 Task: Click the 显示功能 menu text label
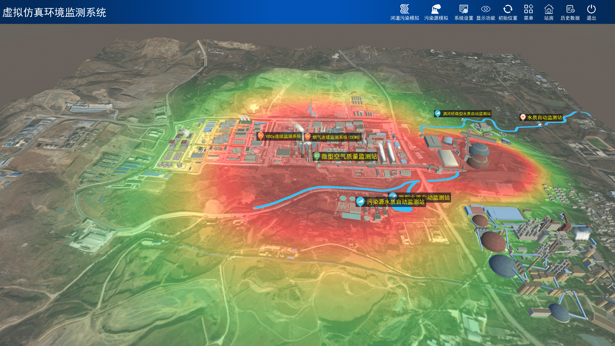(486, 18)
